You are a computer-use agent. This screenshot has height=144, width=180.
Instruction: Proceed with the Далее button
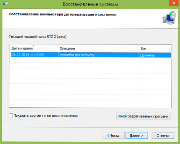[x=136, y=135]
